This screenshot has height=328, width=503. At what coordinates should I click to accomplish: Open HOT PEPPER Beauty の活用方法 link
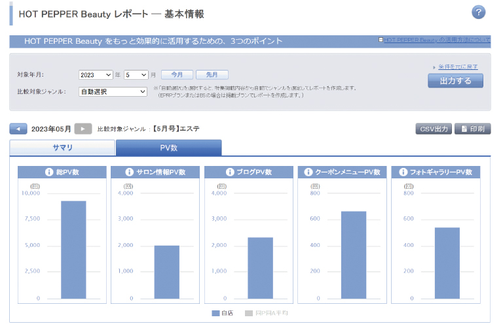436,41
